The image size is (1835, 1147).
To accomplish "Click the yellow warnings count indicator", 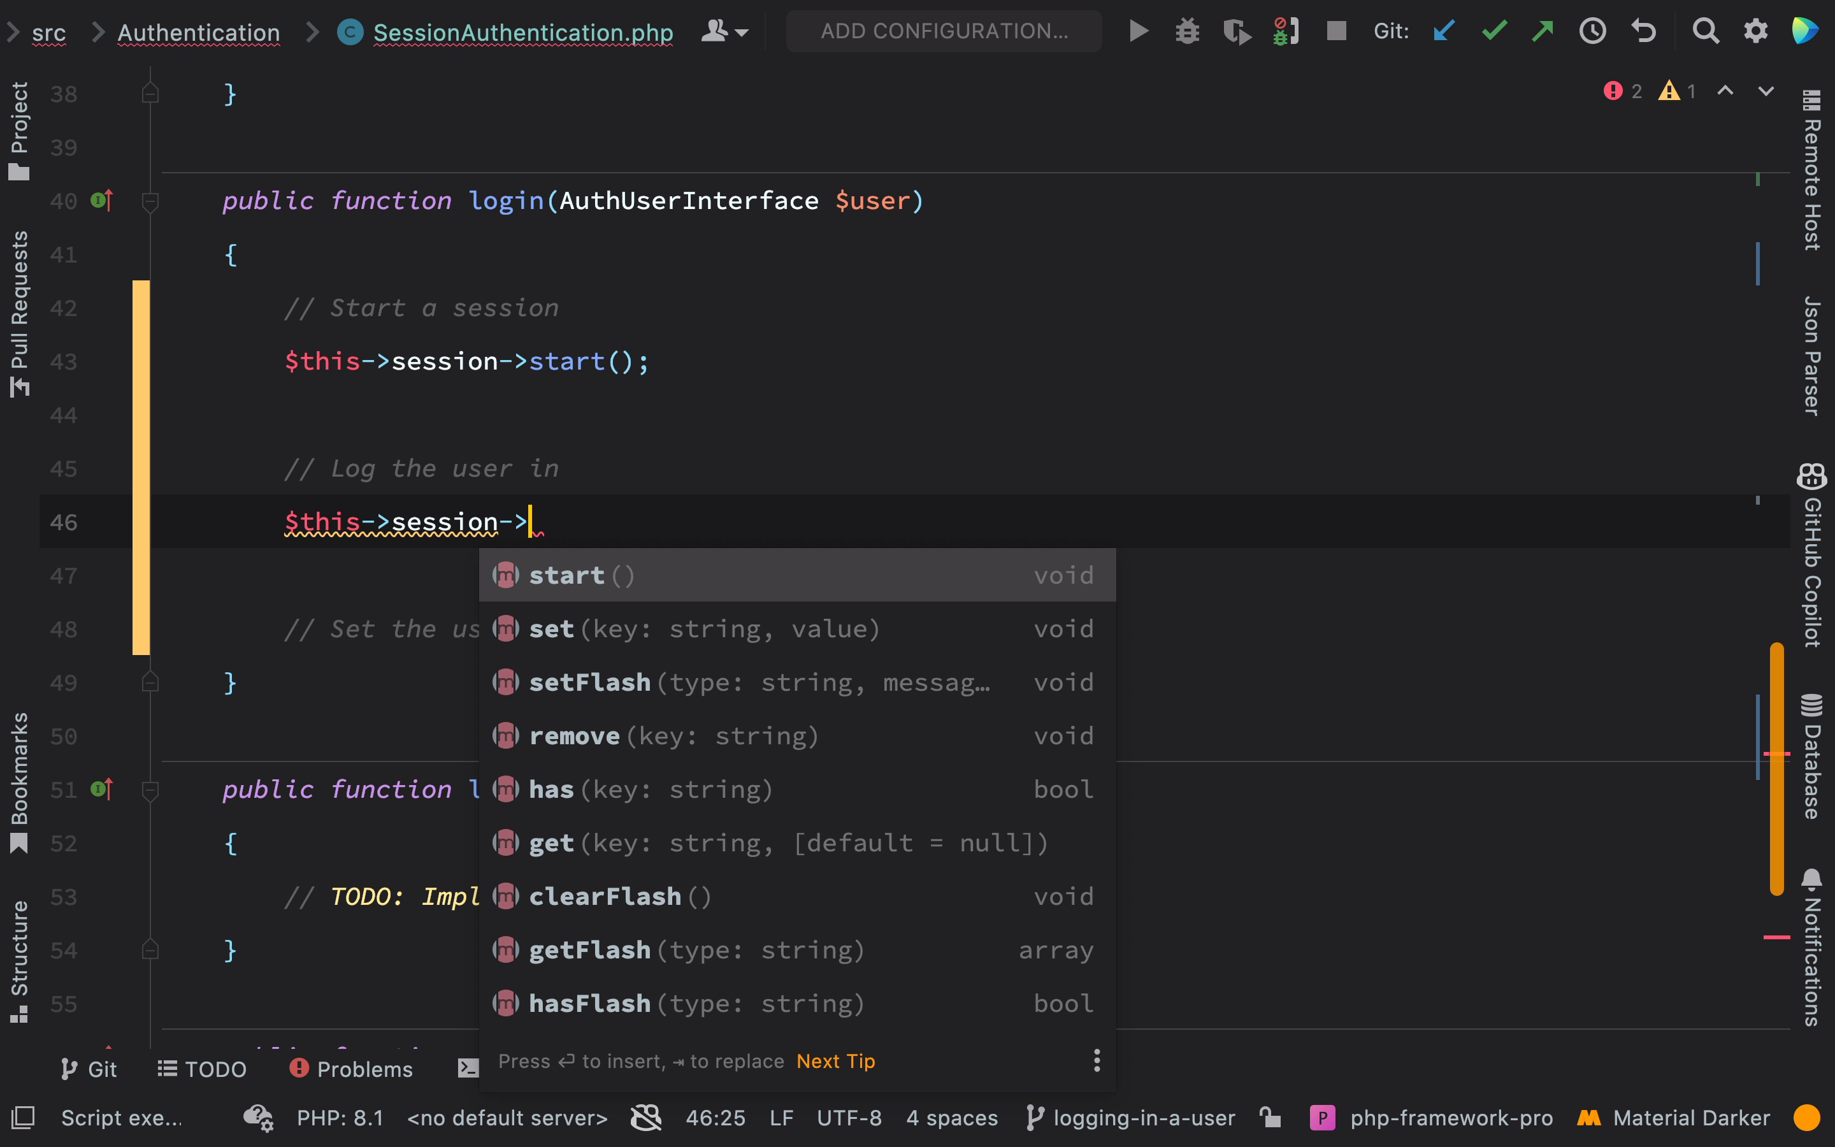I will [x=1676, y=91].
